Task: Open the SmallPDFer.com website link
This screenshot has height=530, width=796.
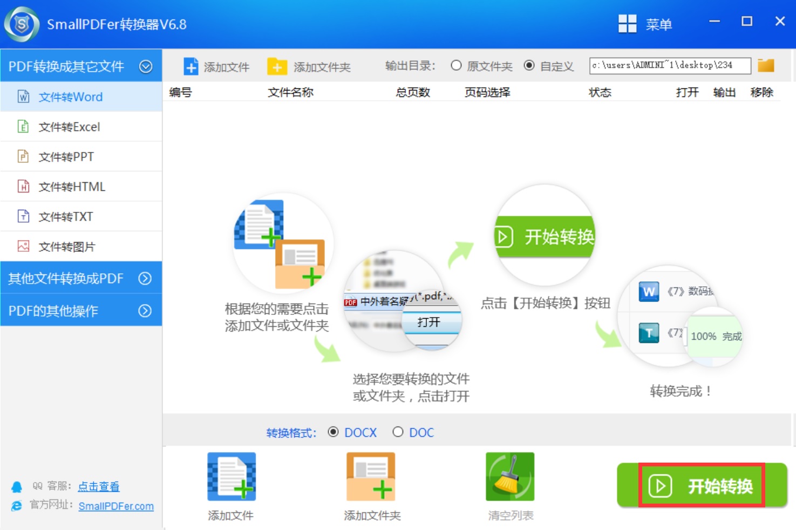Action: point(116,506)
